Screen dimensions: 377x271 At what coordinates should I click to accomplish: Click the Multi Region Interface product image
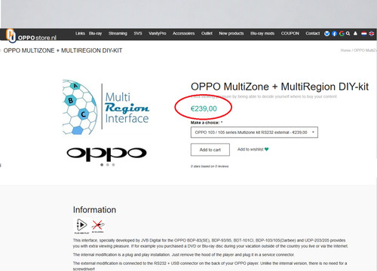click(x=106, y=107)
